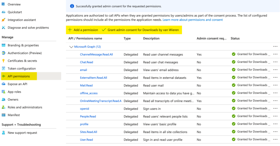Screen dimensions: 280x146
Task: Open Integration assistant
Action: click(x=22, y=20)
